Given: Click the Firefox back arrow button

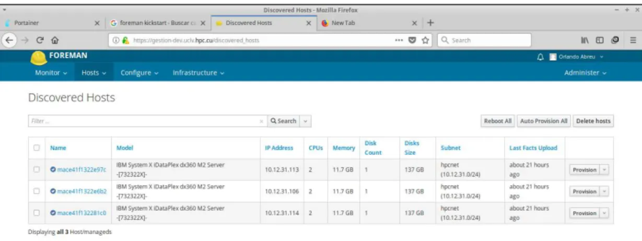Looking at the screenshot, I should (x=8, y=40).
